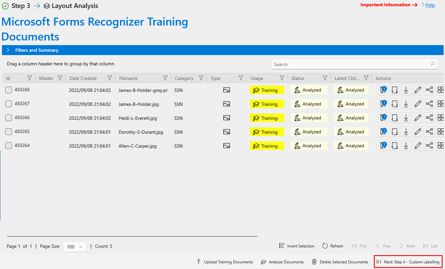Open the Page Size dropdown
Screen dimensions: 445x269
tap(75, 247)
